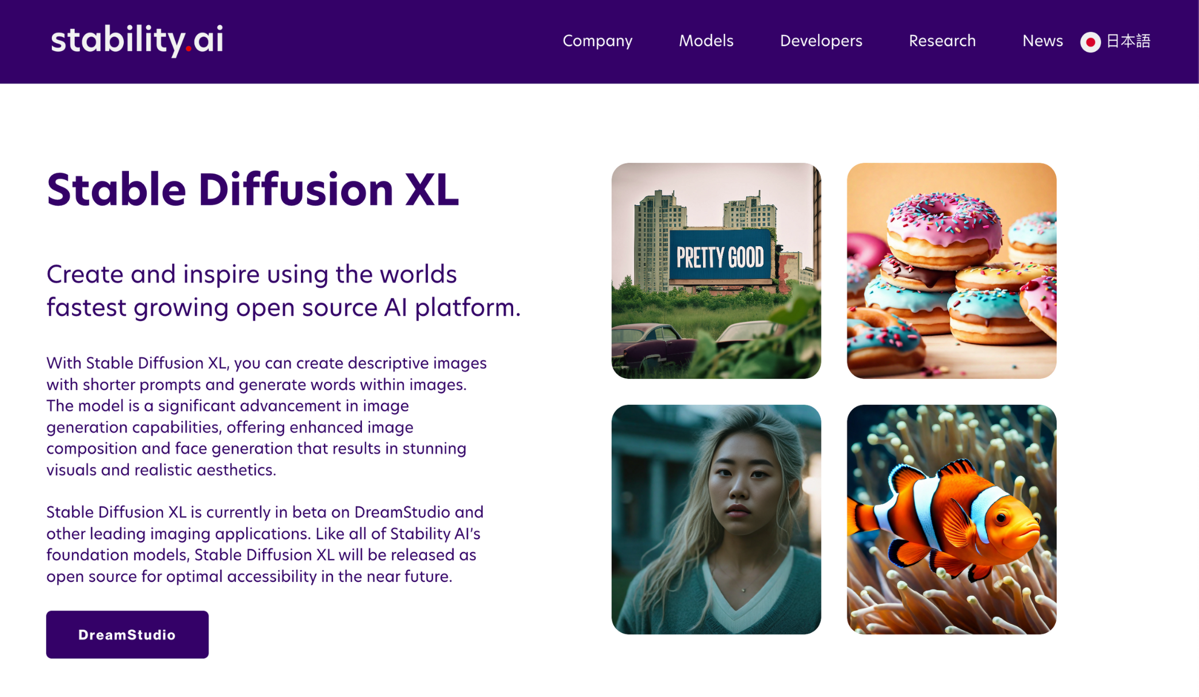1199x697 pixels.
Task: Open the Research menu
Action: (942, 41)
